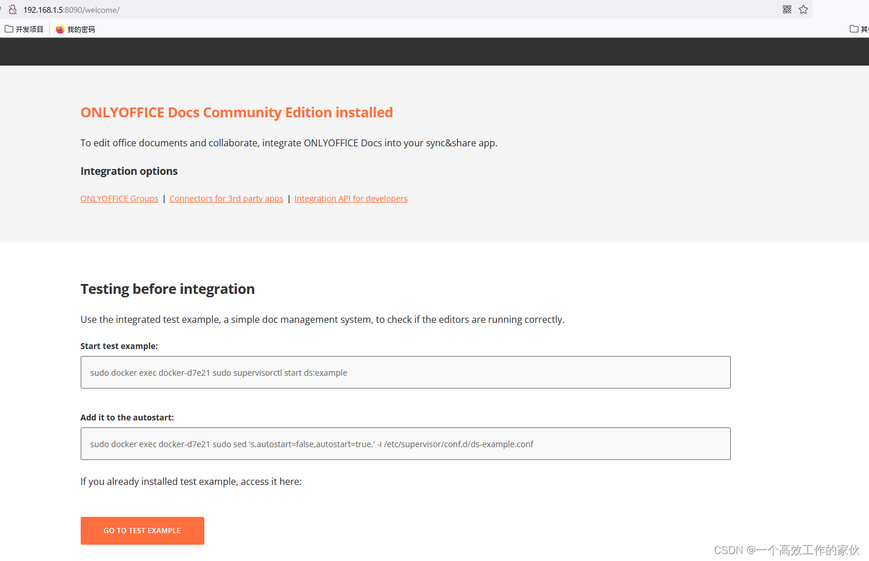Screen dimensions: 869x561
Task: Open Connectors for 3rd party apps link
Action: [226, 198]
